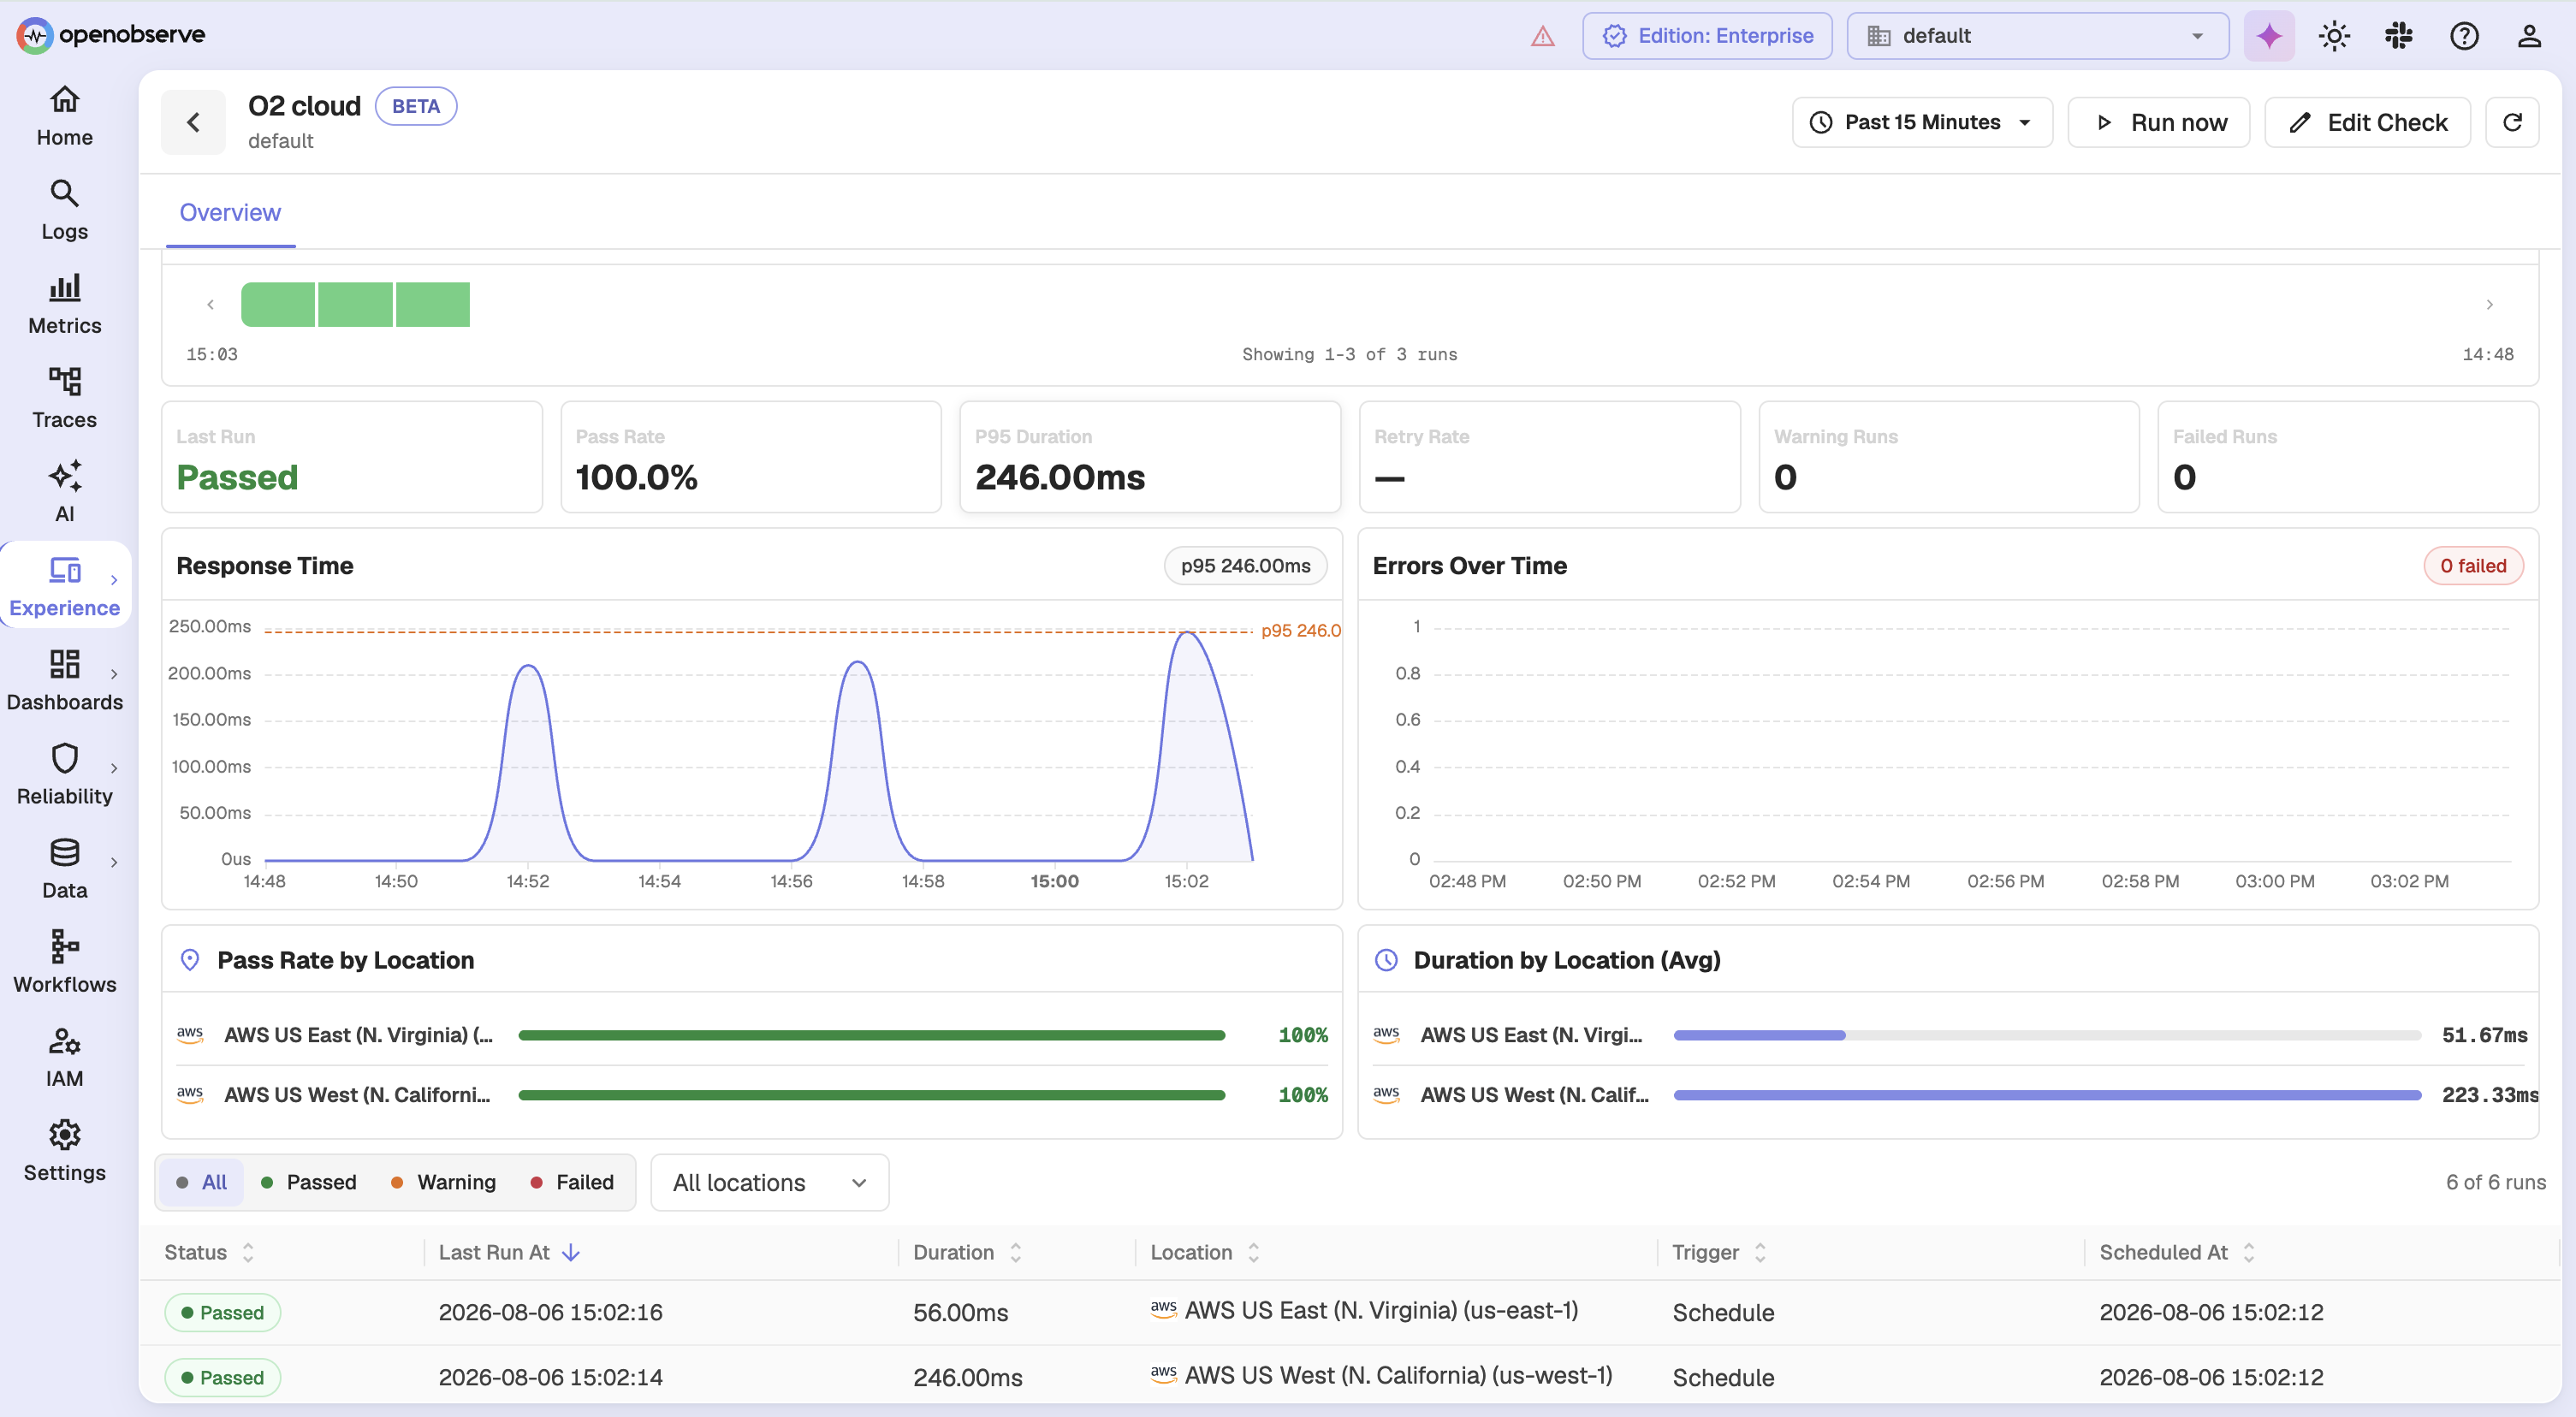The image size is (2576, 1417).
Task: Open Dashboards from the sidebar
Action: pos(65,681)
